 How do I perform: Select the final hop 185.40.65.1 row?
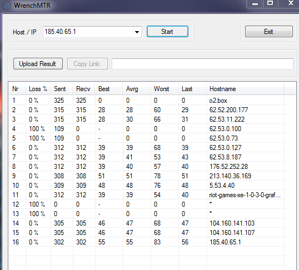click(x=147, y=242)
